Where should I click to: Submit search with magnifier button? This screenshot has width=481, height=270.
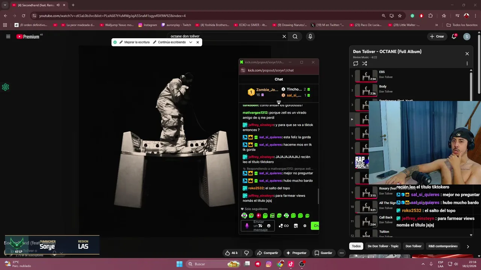point(295,36)
